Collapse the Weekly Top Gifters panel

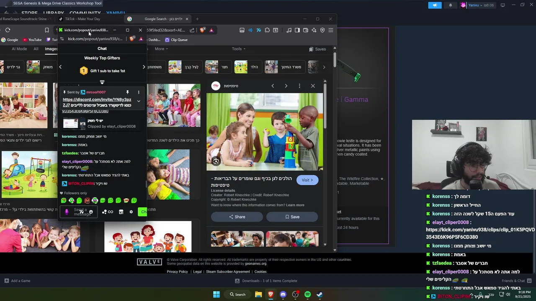click(102, 82)
